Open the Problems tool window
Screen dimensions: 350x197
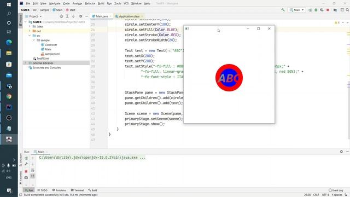(x=59, y=190)
